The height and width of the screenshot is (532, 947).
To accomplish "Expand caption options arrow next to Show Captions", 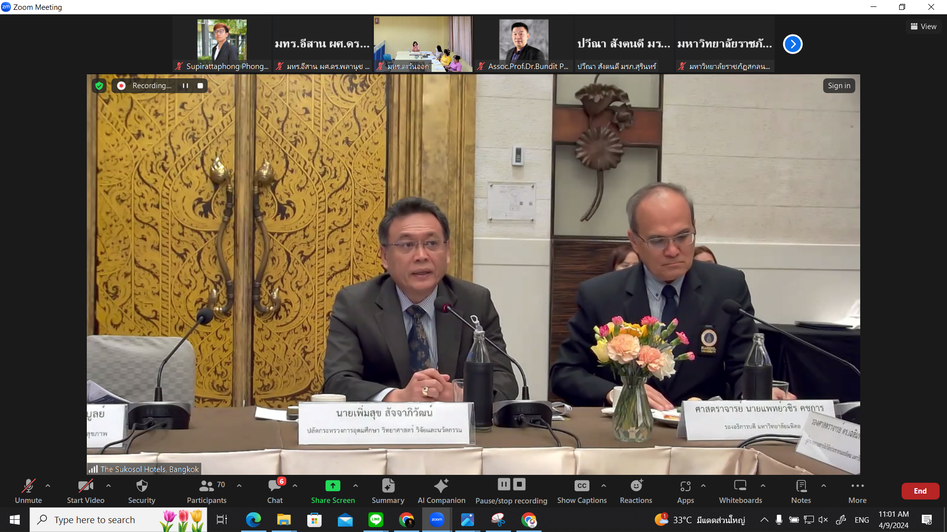I will 604,486.
